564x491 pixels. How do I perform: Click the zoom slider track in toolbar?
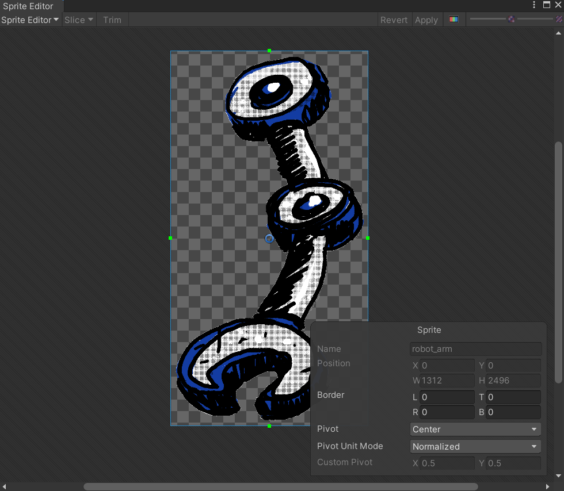(487, 20)
